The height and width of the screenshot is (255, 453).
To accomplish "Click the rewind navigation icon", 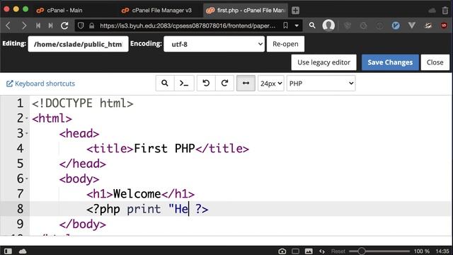I will tap(38, 25).
